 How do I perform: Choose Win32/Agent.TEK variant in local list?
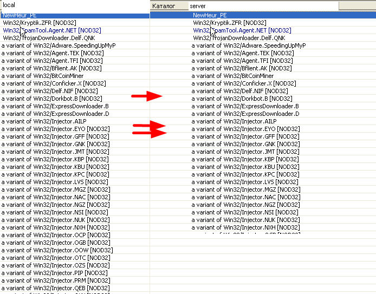(53, 53)
